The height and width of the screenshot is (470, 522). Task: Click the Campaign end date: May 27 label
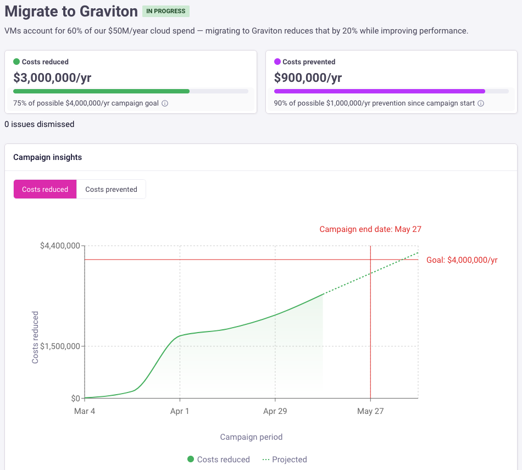pyautogui.click(x=370, y=229)
